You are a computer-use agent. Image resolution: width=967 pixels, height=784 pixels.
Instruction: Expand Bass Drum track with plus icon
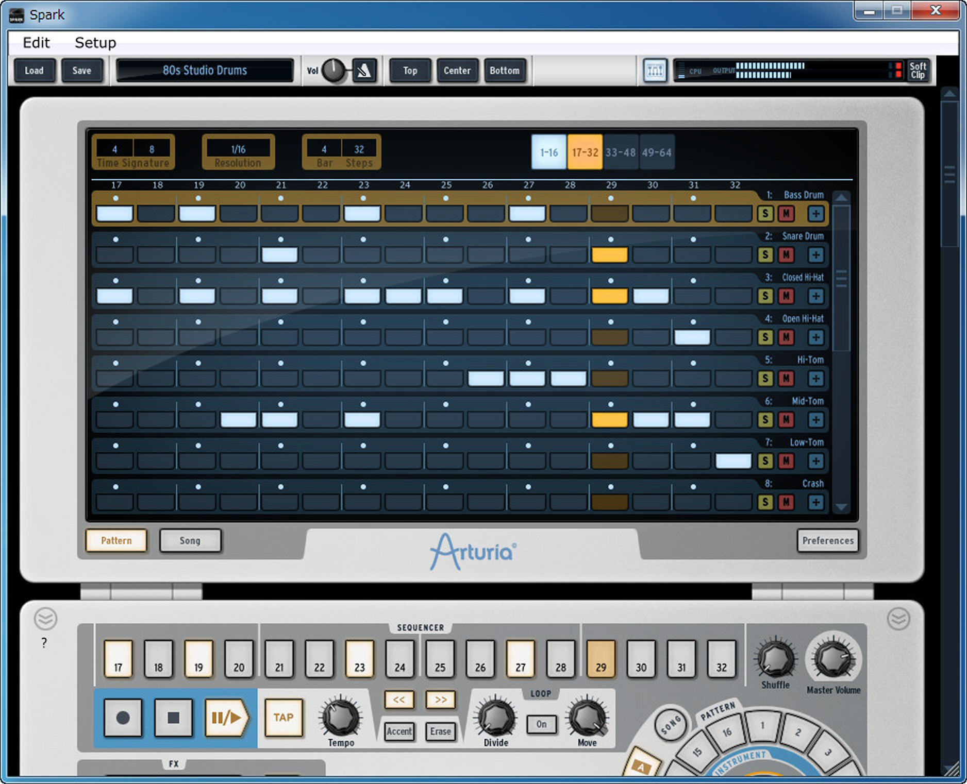(815, 213)
